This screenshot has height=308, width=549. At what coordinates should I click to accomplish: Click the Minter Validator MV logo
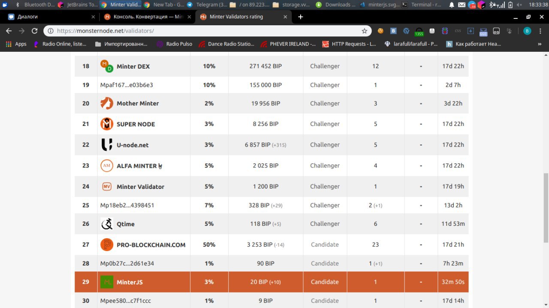point(106,186)
